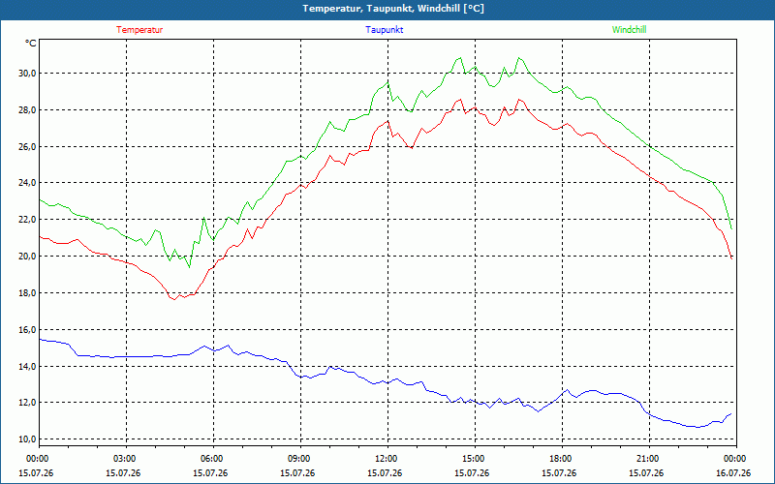Click the 15.07.26 date under 03:00
The image size is (775, 484).
123,473
